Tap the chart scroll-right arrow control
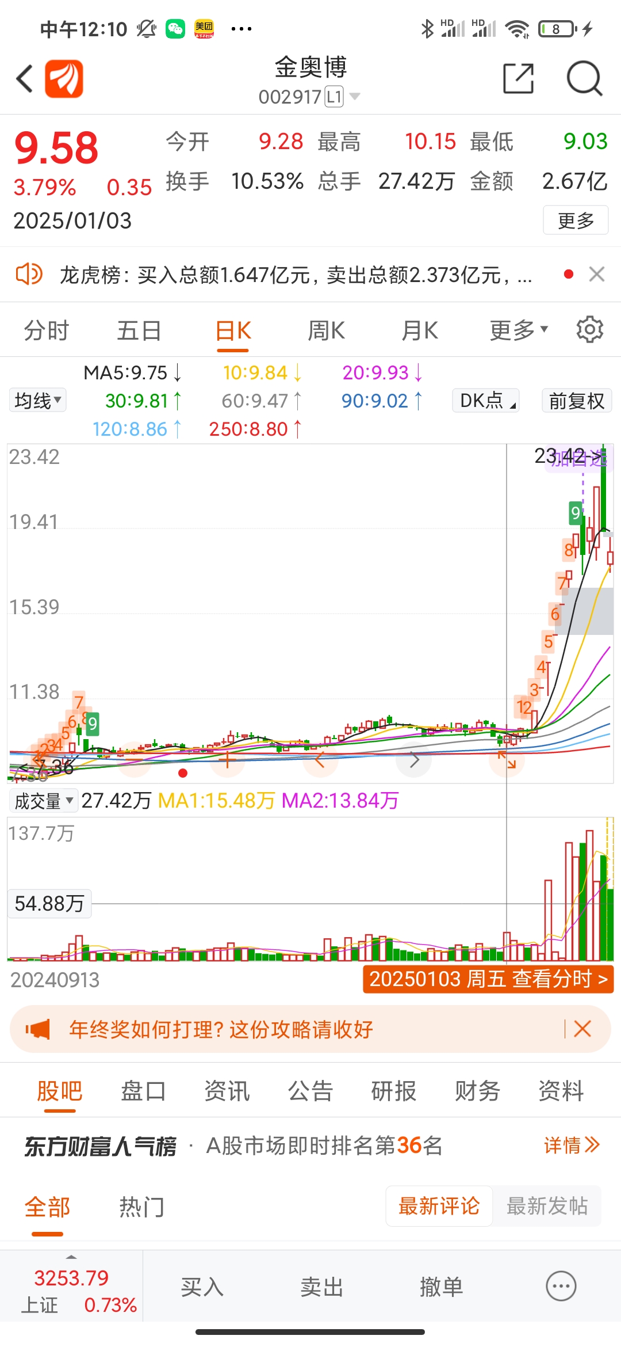 pyautogui.click(x=414, y=760)
